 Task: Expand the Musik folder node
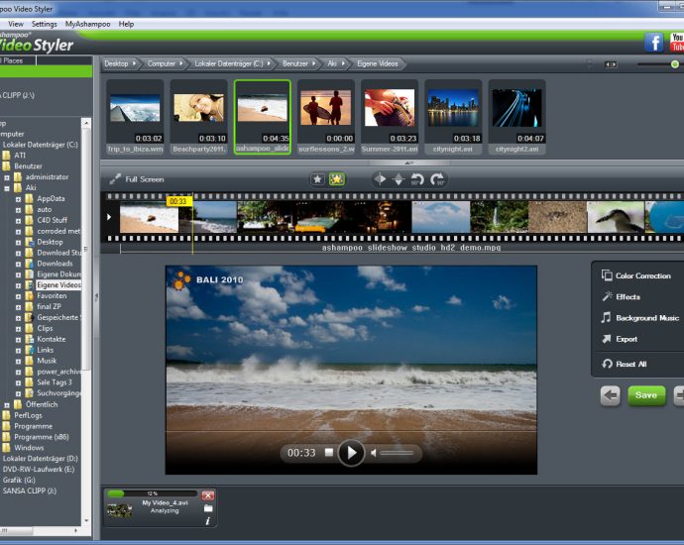pos(18,362)
